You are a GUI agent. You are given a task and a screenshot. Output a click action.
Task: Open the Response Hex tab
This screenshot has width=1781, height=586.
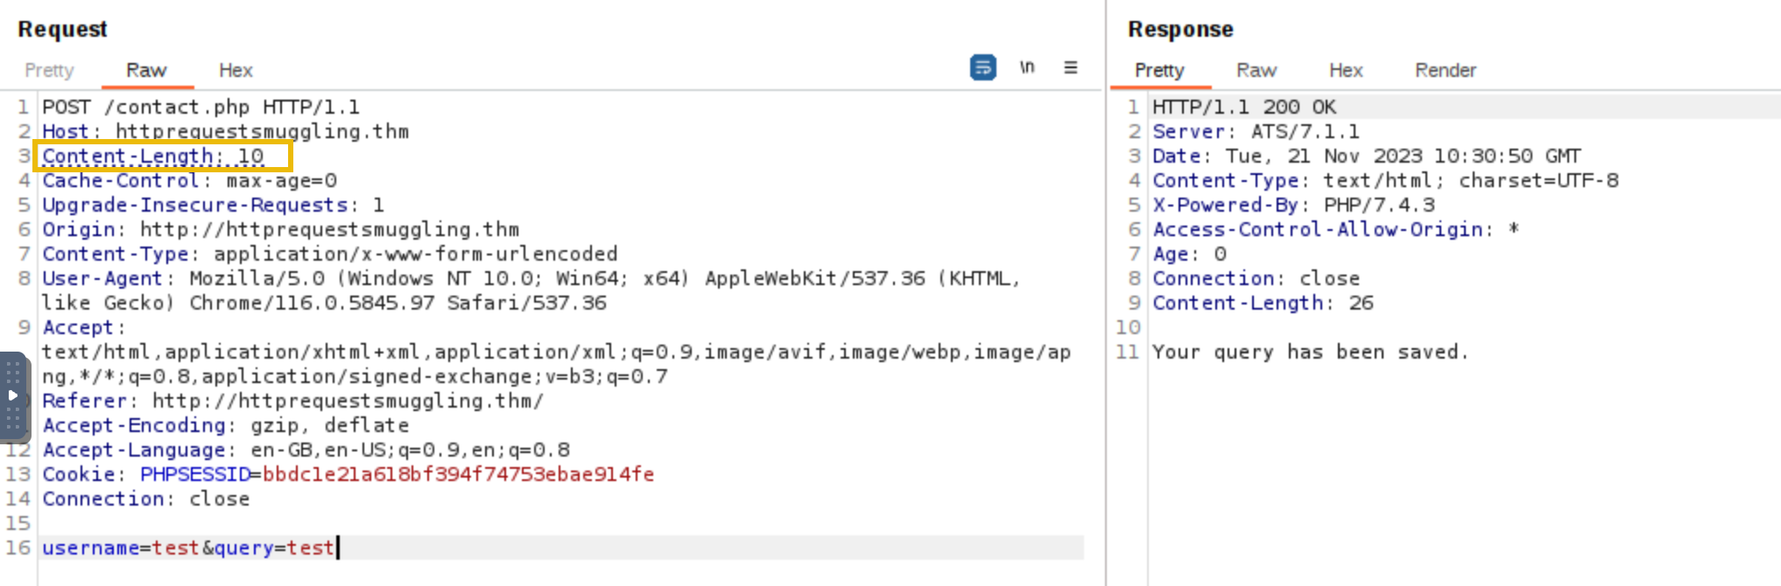click(x=1345, y=70)
